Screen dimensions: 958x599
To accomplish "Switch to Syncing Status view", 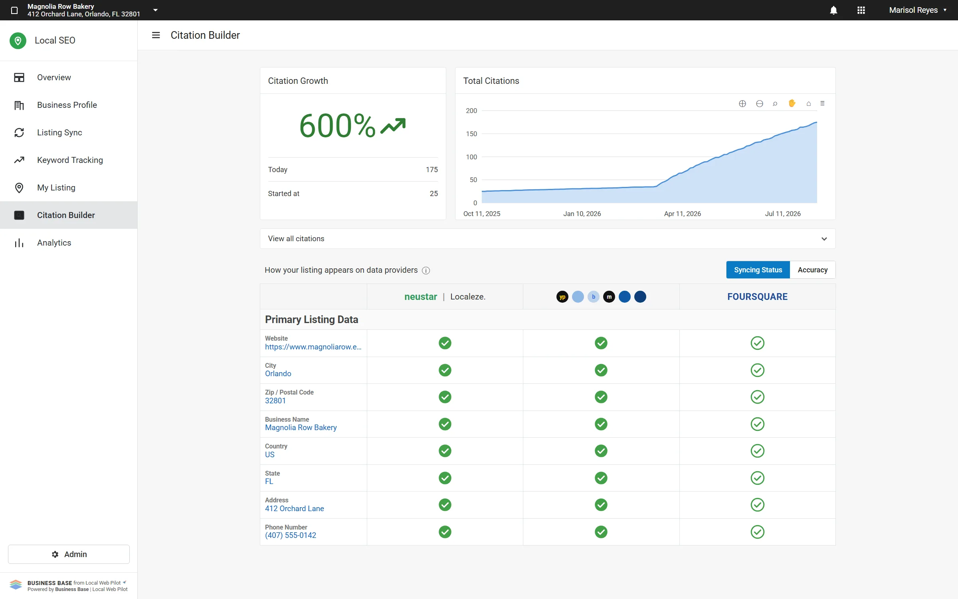I will pos(758,270).
